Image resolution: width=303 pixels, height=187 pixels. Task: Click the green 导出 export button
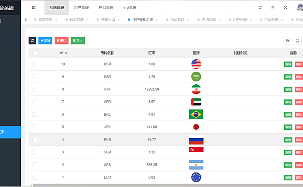[x=77, y=41]
